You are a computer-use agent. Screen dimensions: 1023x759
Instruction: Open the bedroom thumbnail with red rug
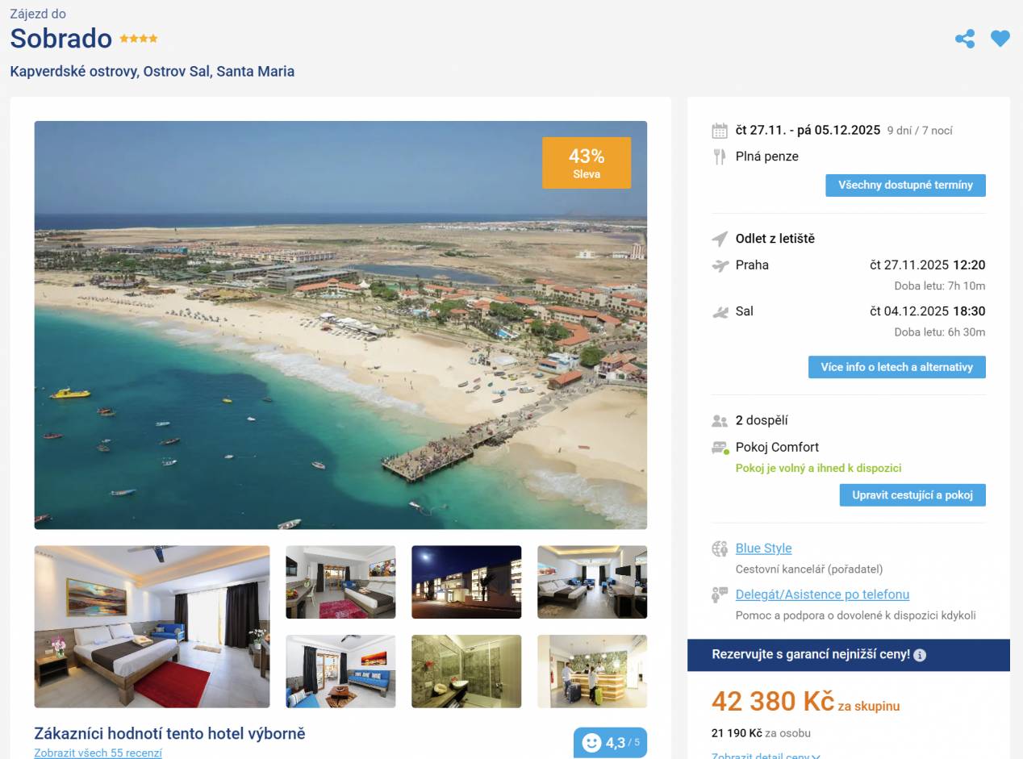click(x=152, y=627)
